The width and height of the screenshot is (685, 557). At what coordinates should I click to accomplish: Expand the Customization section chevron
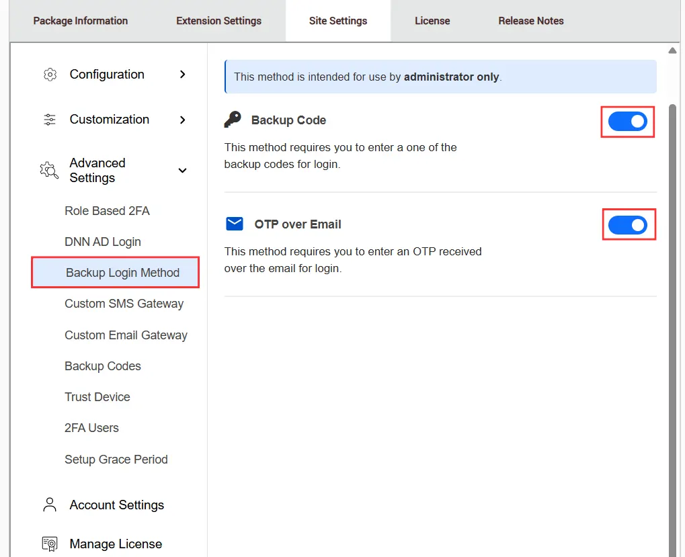click(x=182, y=119)
